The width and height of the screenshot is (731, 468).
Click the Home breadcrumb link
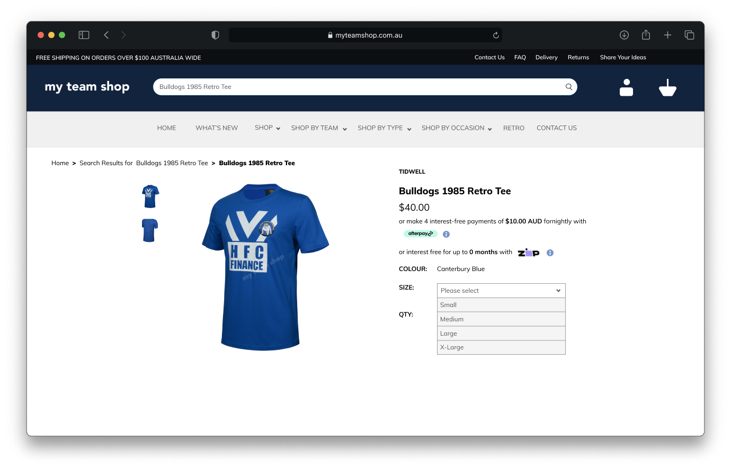click(60, 163)
